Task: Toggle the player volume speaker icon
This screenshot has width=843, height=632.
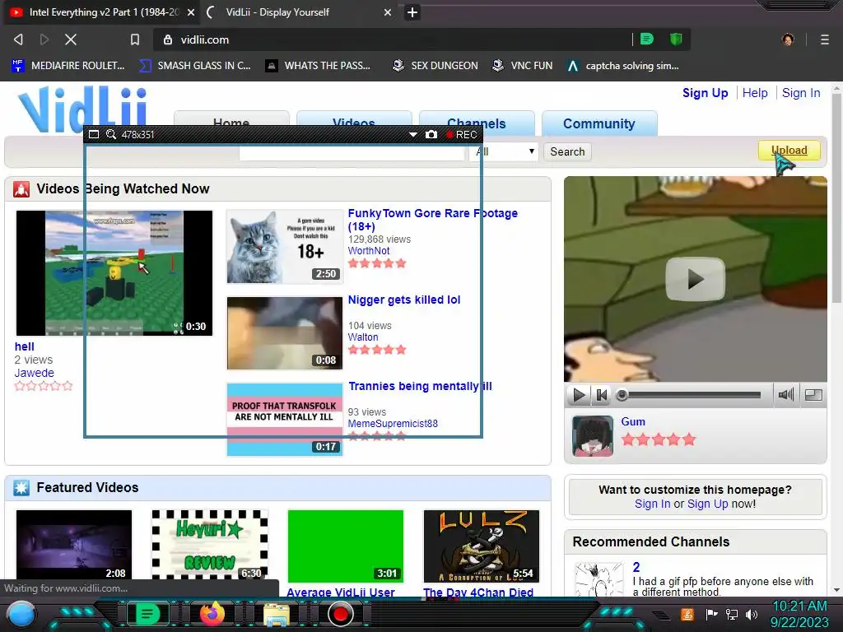Action: coord(786,395)
